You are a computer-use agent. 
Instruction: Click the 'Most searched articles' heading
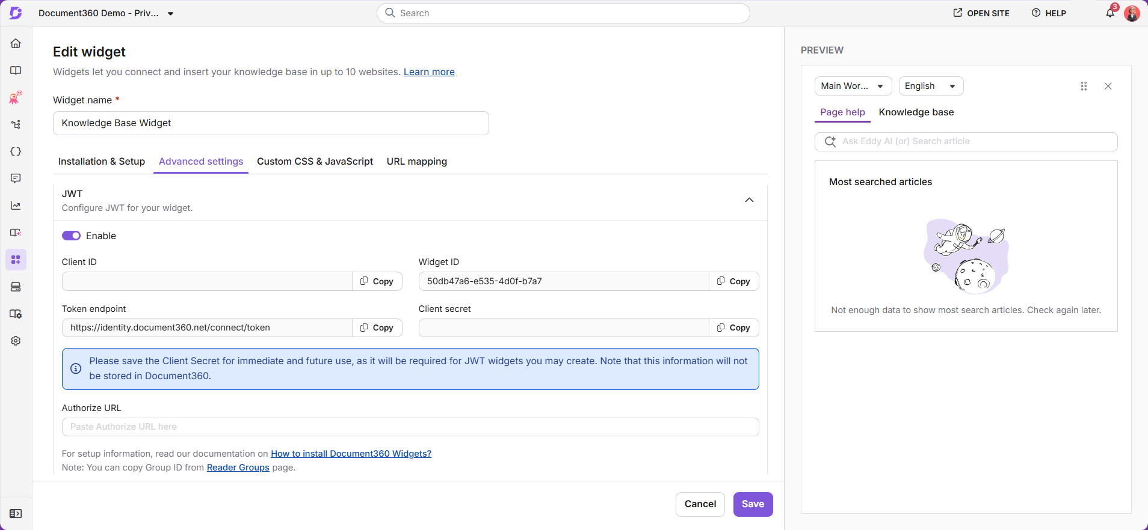tap(880, 181)
